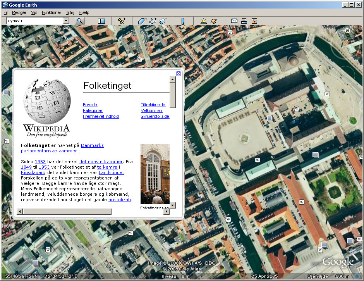Click the Folketingssalen photo thumbnail
364x281 pixels.
tap(155, 174)
